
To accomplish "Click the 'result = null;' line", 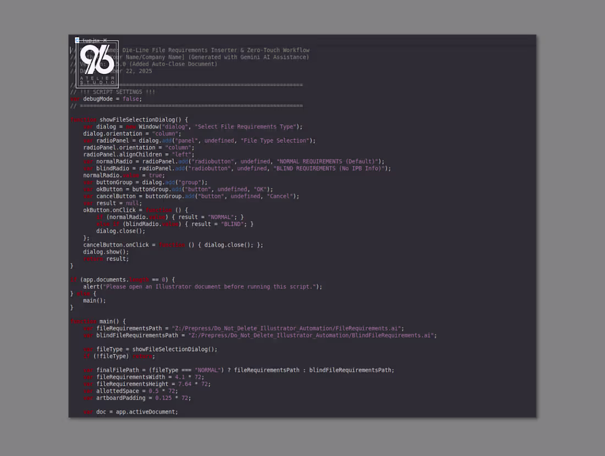I will 112,203.
